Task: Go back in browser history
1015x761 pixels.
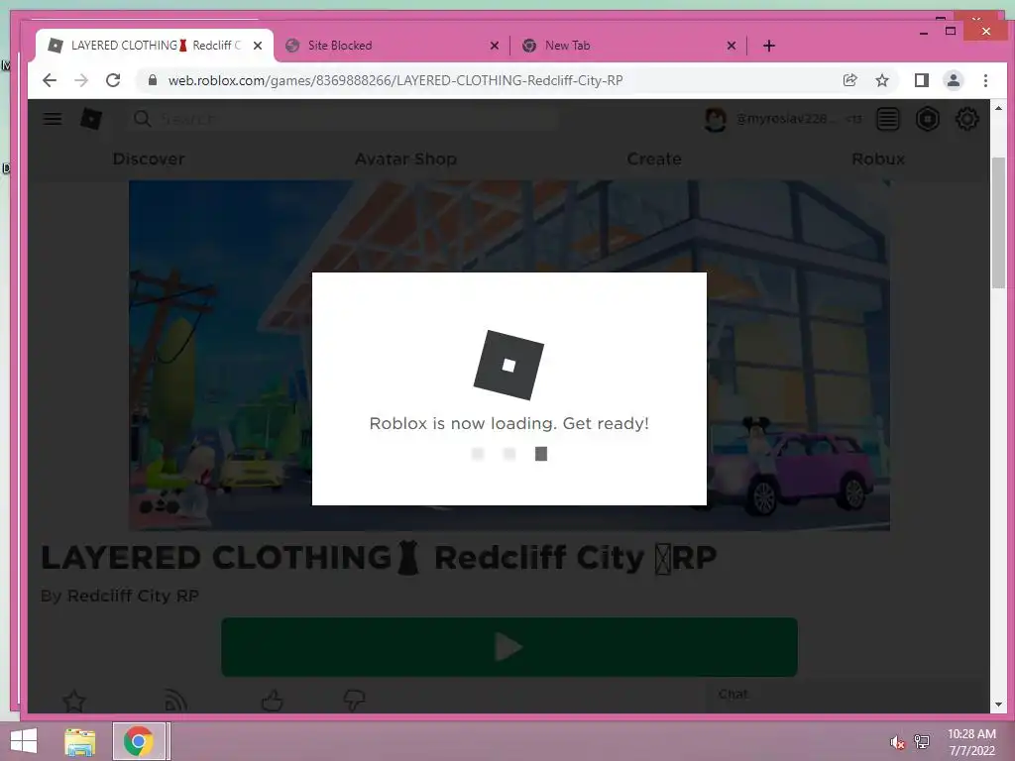Action: [x=50, y=80]
